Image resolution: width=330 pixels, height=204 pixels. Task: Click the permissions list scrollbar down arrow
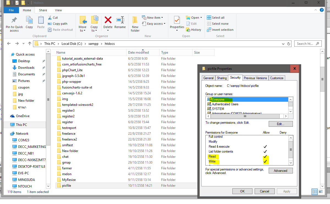pos(291,163)
